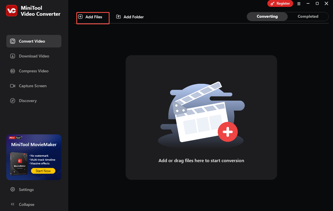
Task: Click the Discovery compass icon
Action: pos(13,101)
